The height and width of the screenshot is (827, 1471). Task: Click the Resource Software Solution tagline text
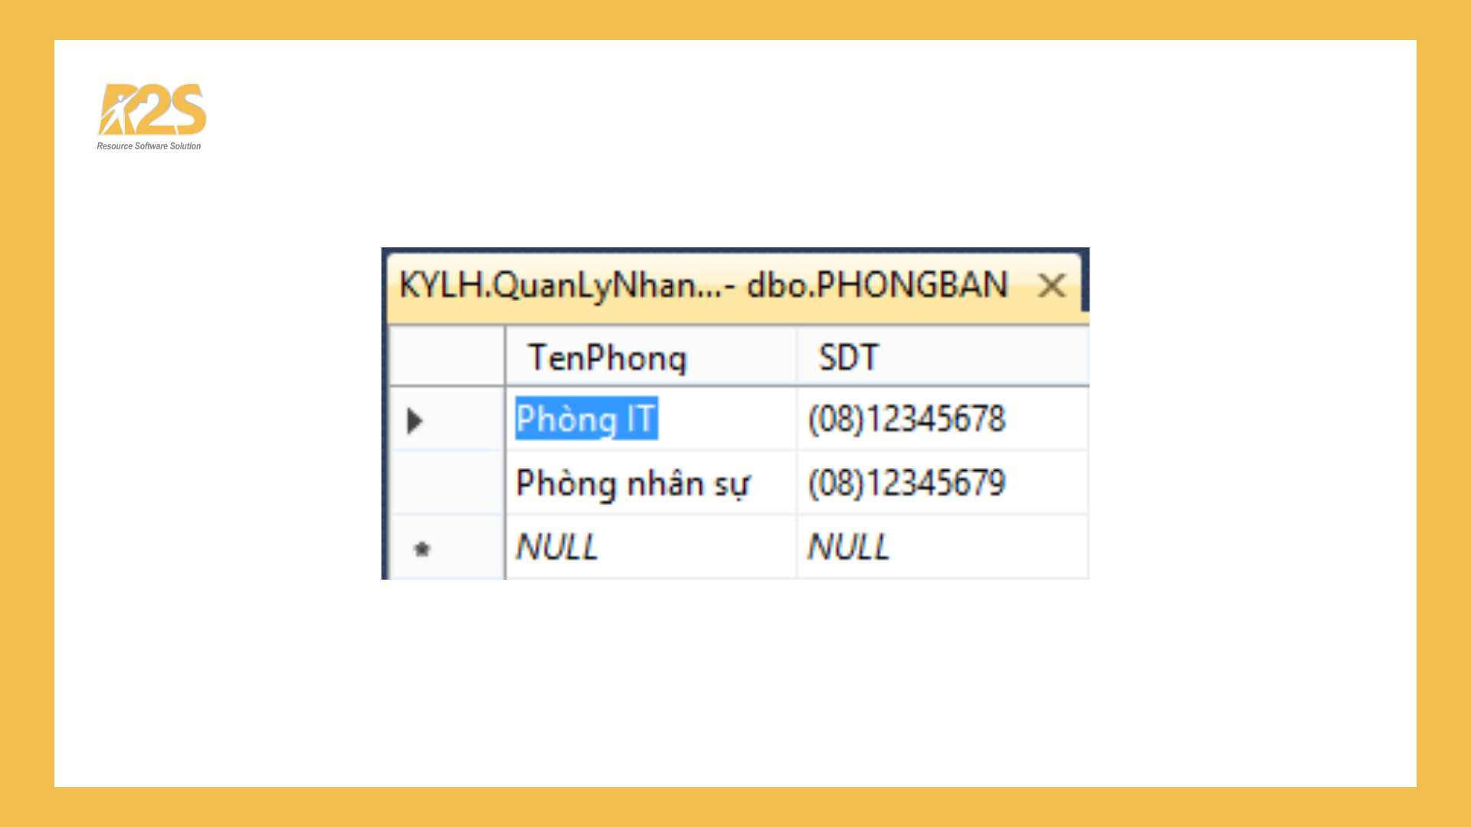[x=148, y=145]
